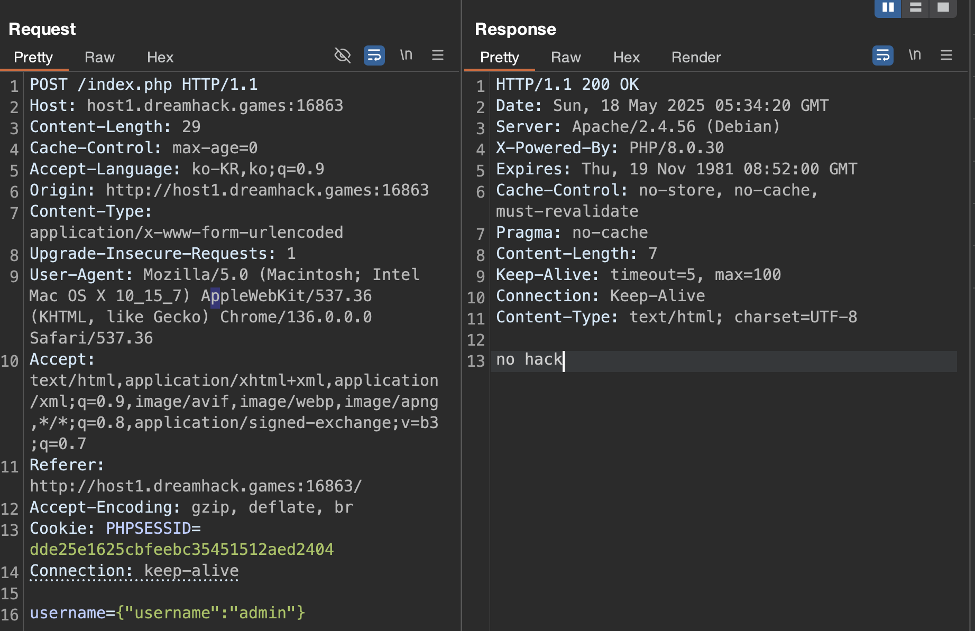Click the Keep-Alive timeout header
This screenshot has height=631, width=975.
coord(639,275)
